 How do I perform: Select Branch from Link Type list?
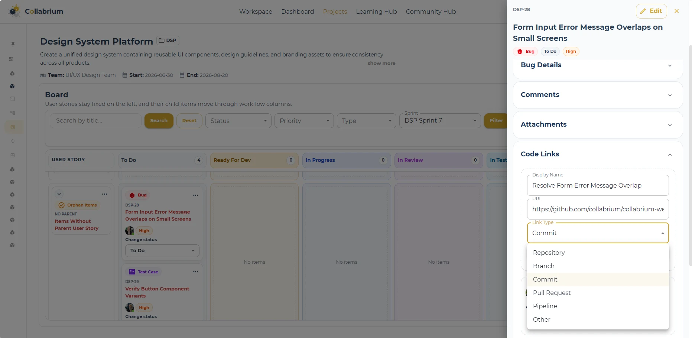[x=598, y=266]
